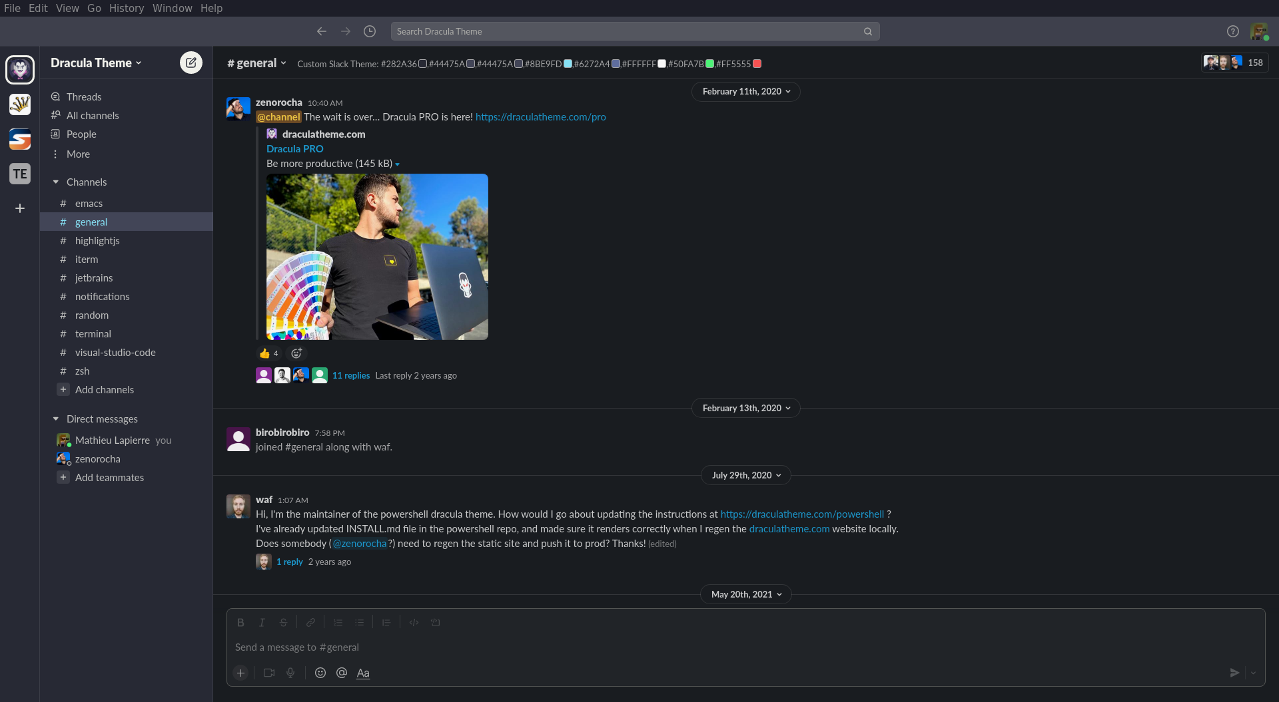Toggle italic formatting in composer
This screenshot has height=702, width=1279.
pos(262,622)
